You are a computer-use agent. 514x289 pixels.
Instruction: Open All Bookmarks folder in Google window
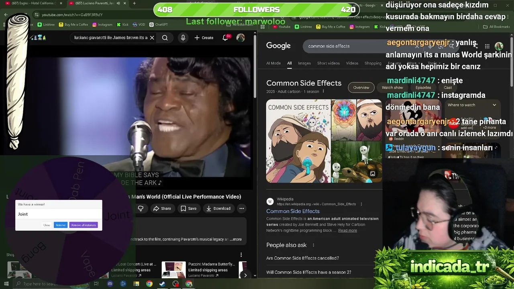pos(496,27)
